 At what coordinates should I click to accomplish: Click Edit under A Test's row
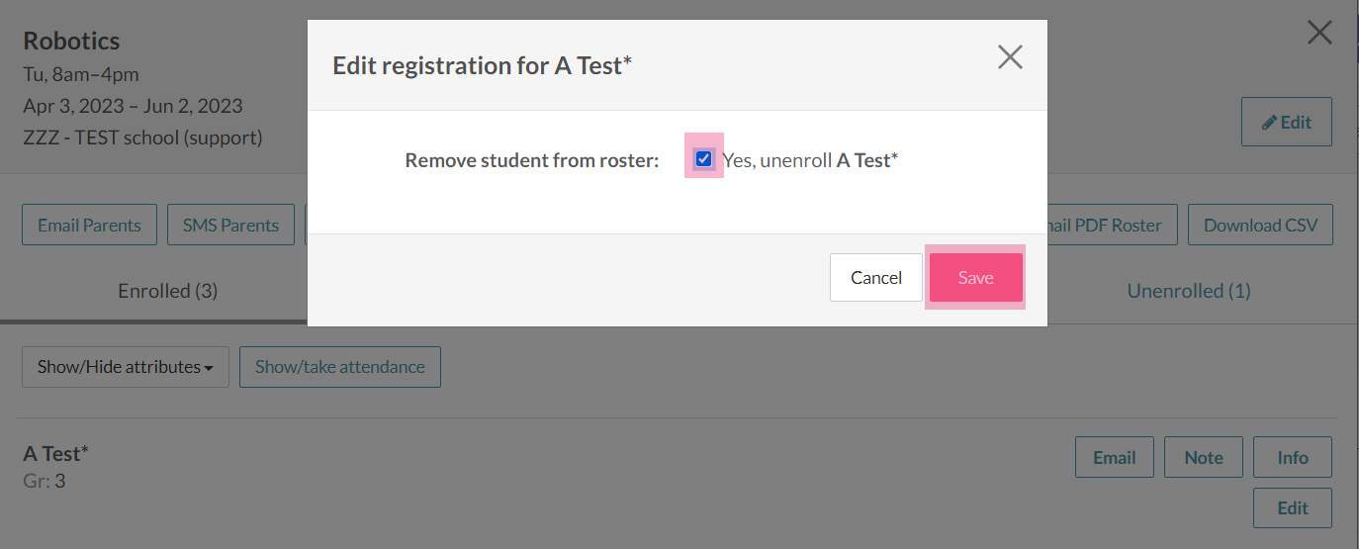point(1292,508)
